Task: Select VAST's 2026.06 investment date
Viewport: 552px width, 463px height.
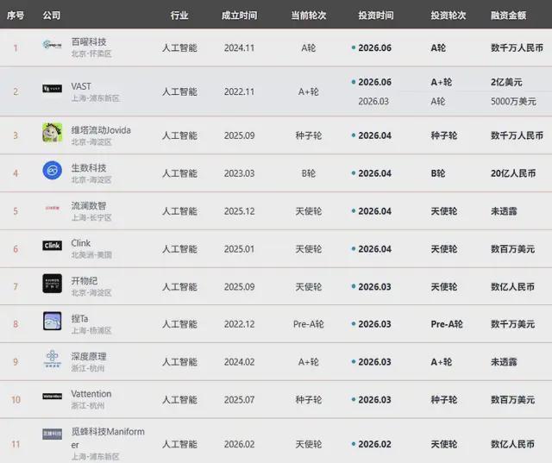Action: [x=374, y=82]
